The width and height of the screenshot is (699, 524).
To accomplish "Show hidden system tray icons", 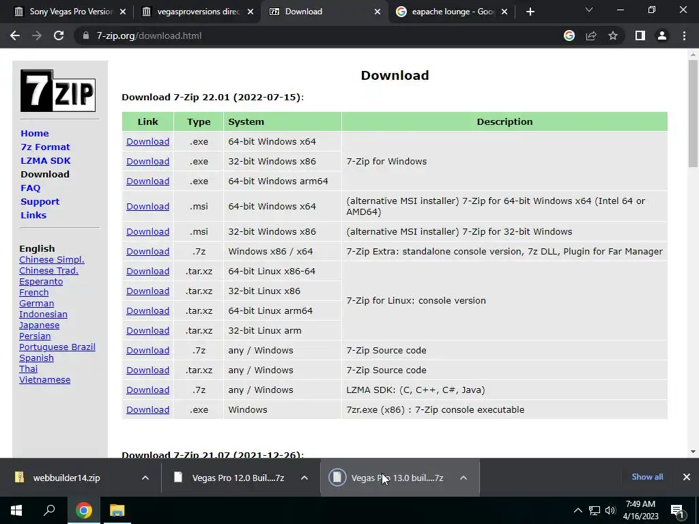I will [577, 510].
